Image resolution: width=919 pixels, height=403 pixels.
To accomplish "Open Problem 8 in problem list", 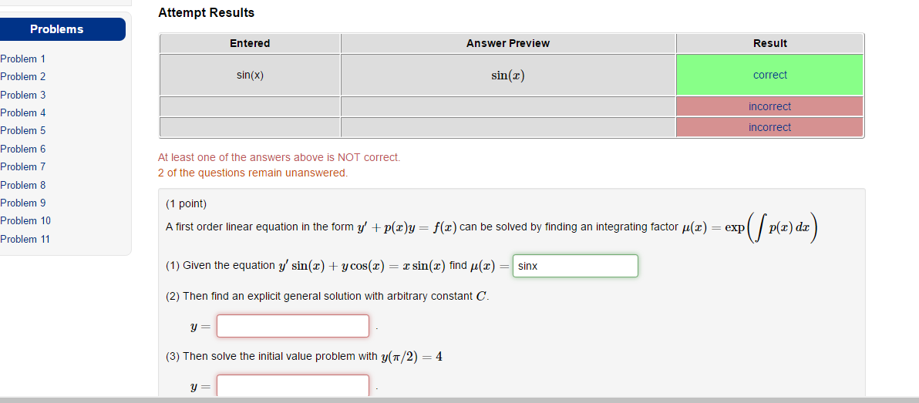I will [x=23, y=185].
